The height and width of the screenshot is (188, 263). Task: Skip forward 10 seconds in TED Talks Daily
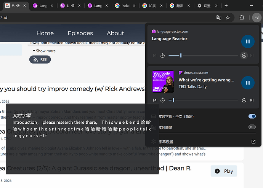[x=244, y=100]
